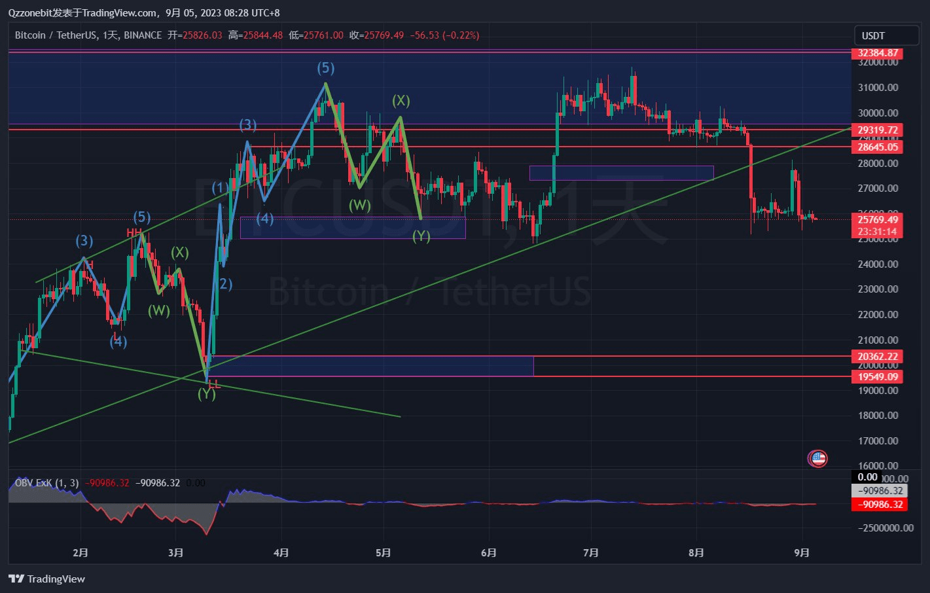Click the red LL swing label at the March low
930x593 pixels.
coord(214,385)
